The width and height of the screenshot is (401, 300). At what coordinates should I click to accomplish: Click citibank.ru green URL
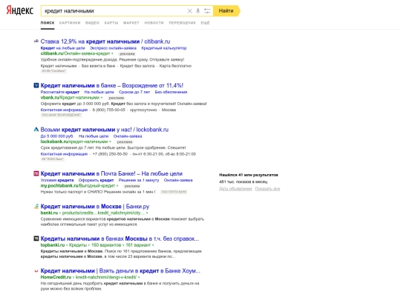pos(76,53)
